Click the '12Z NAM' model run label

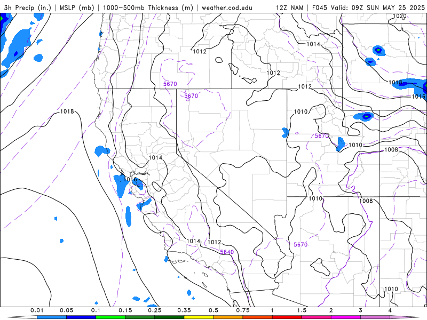point(289,8)
